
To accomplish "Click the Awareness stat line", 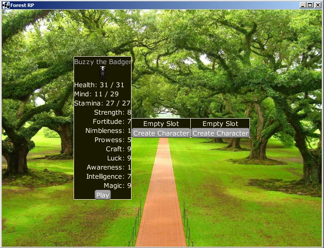I will [109, 167].
